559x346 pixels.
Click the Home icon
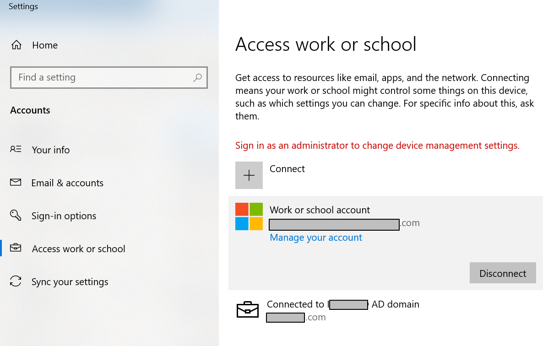[x=16, y=45]
